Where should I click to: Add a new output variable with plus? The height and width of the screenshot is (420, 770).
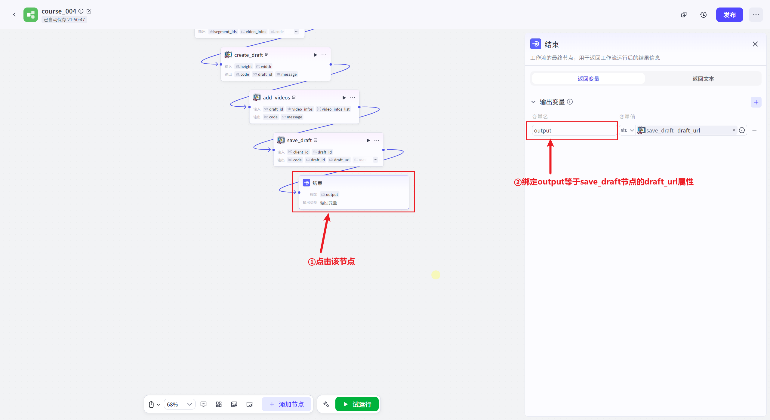pyautogui.click(x=756, y=102)
